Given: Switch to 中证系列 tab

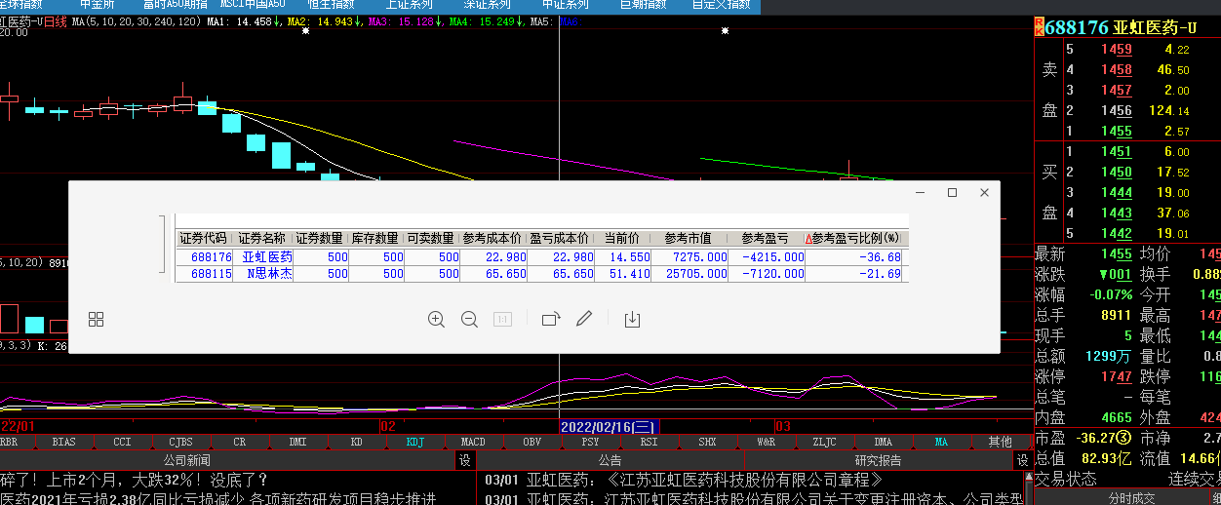Looking at the screenshot, I should pyautogui.click(x=566, y=5).
